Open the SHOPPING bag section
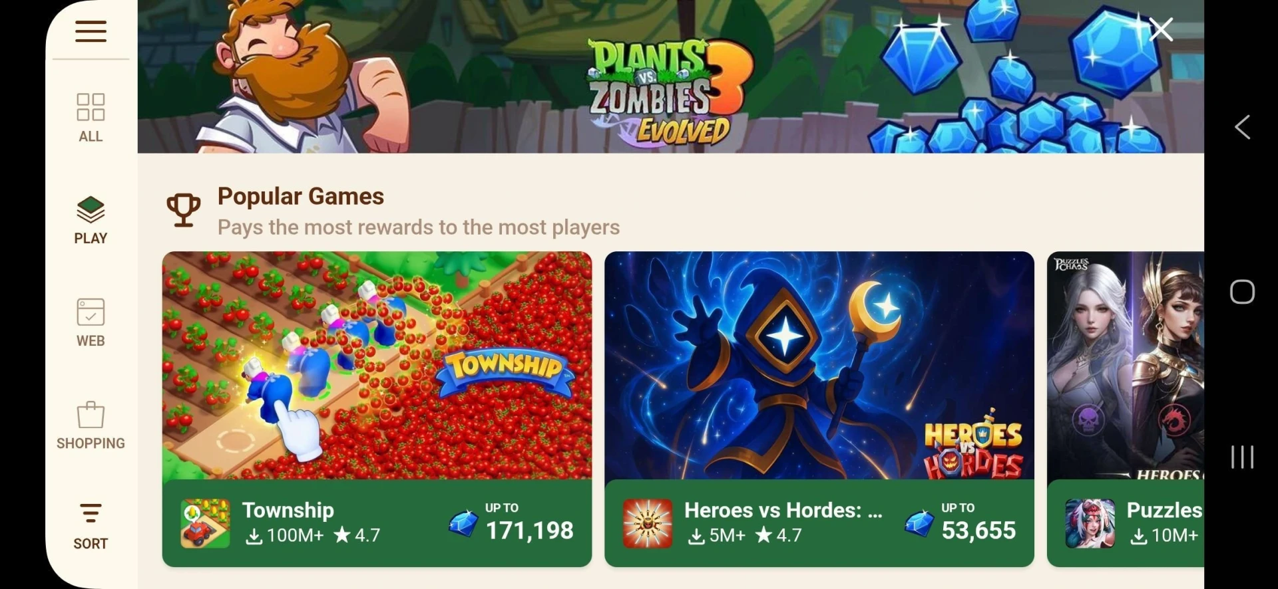This screenshot has height=589, width=1278. point(91,425)
